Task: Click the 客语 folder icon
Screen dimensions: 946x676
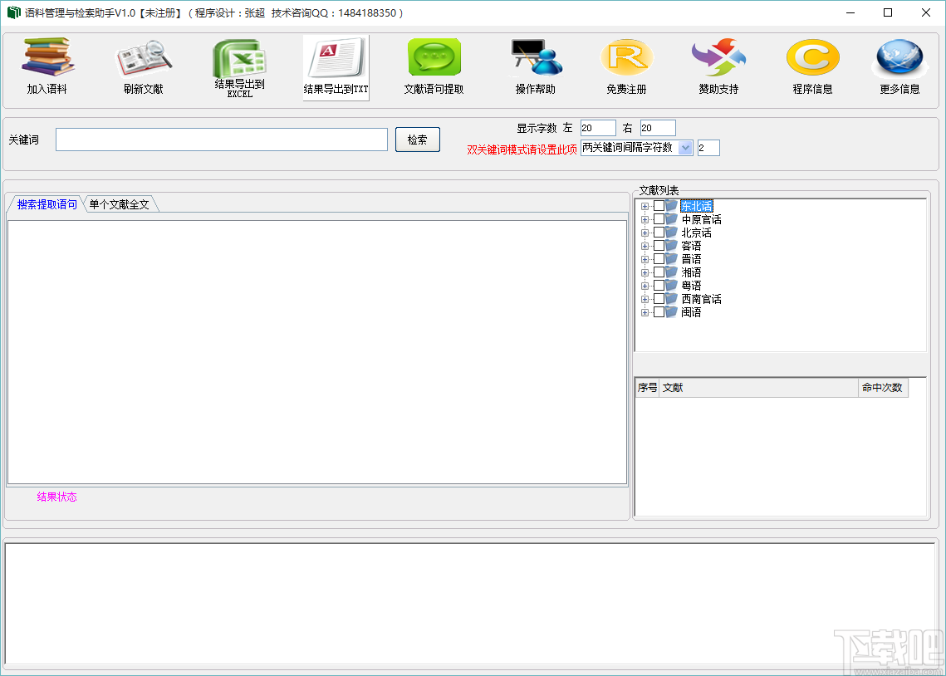Action: 672,246
